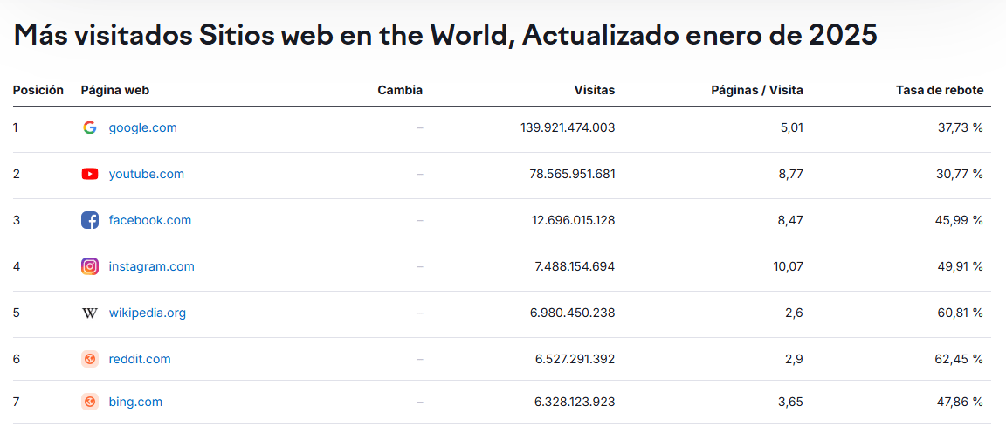Sort by the Visitas column header
Viewport: 1006px width, 434px height.
594,90
